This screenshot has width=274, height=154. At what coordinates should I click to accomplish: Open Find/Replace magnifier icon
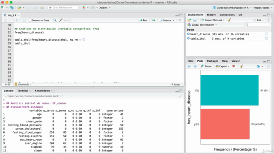click(55, 20)
